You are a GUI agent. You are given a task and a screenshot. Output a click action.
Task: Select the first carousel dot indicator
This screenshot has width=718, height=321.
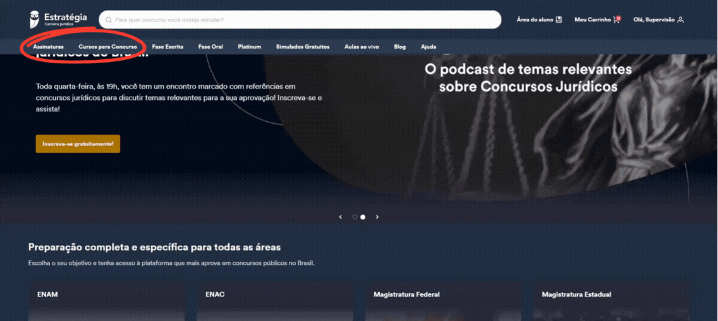[355, 217]
